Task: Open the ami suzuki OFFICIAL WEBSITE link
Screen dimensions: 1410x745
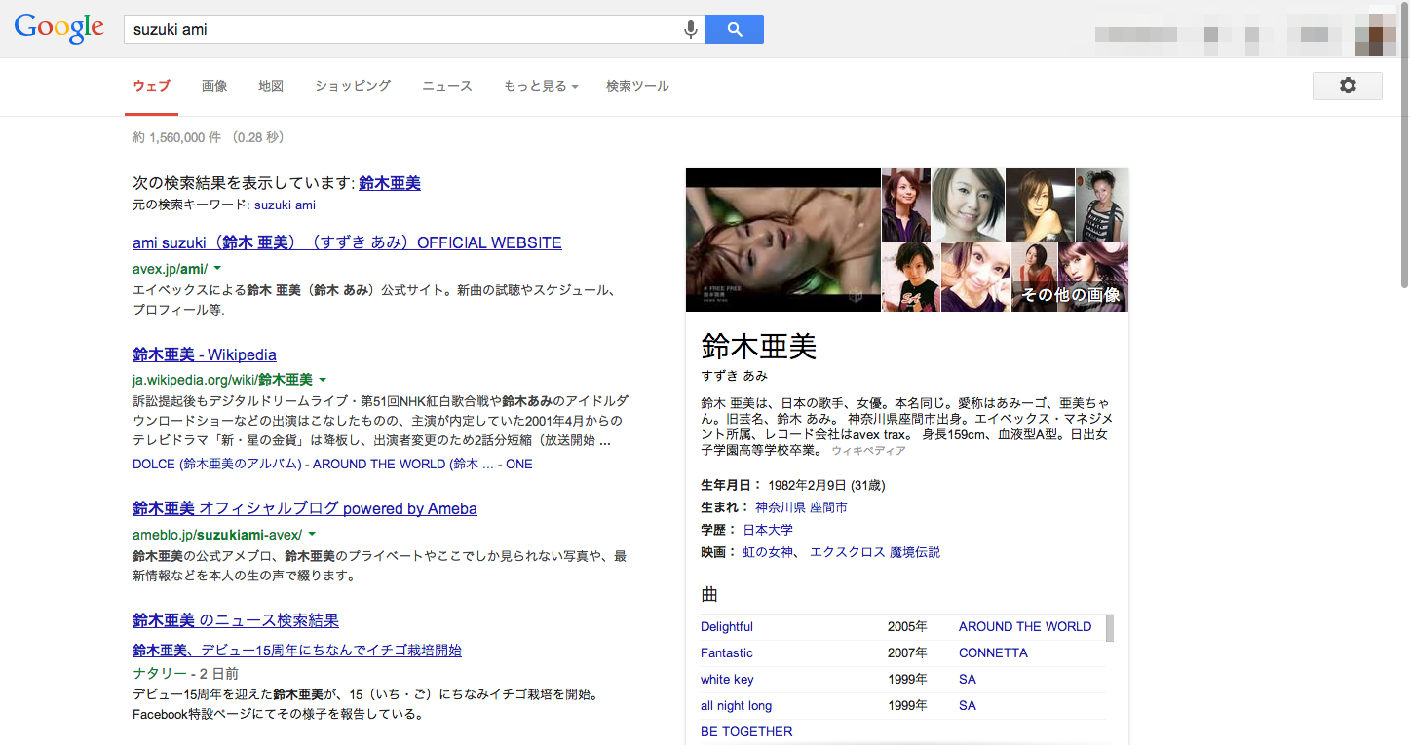Action: pyautogui.click(x=347, y=242)
